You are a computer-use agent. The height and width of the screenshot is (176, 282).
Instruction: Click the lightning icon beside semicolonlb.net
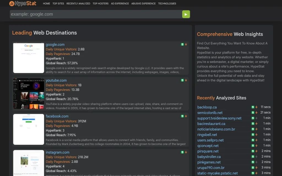coord(256,112)
